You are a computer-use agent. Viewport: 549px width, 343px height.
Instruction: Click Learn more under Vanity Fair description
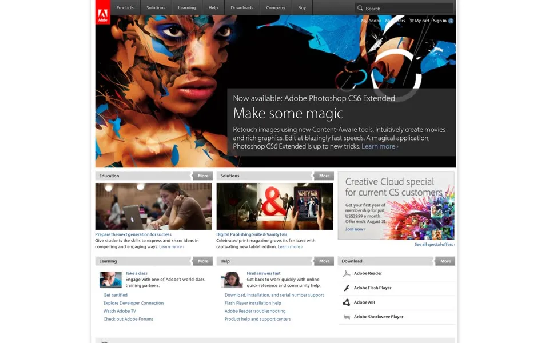pos(290,247)
